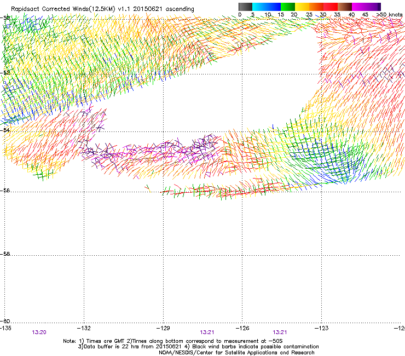This screenshot has height=356, width=405.
Task: Click the "40" legend scale label
Action: point(351,14)
